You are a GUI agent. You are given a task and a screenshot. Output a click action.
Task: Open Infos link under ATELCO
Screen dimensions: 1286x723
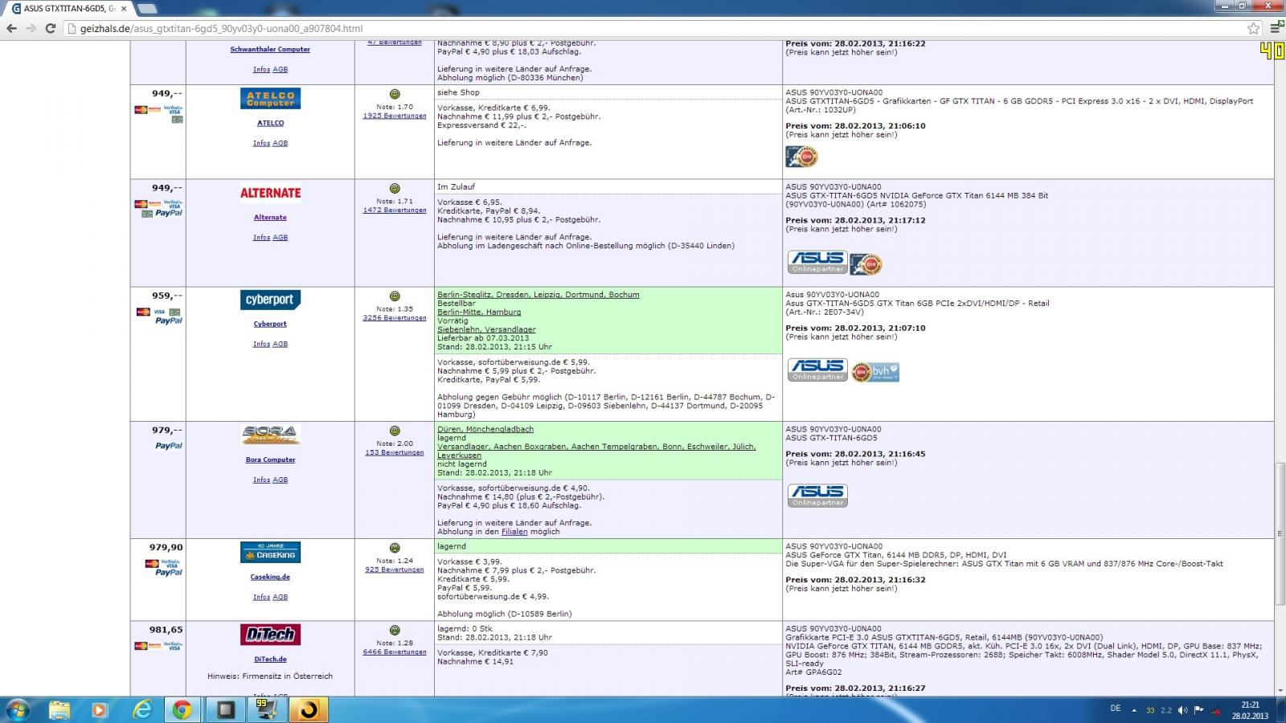261,144
